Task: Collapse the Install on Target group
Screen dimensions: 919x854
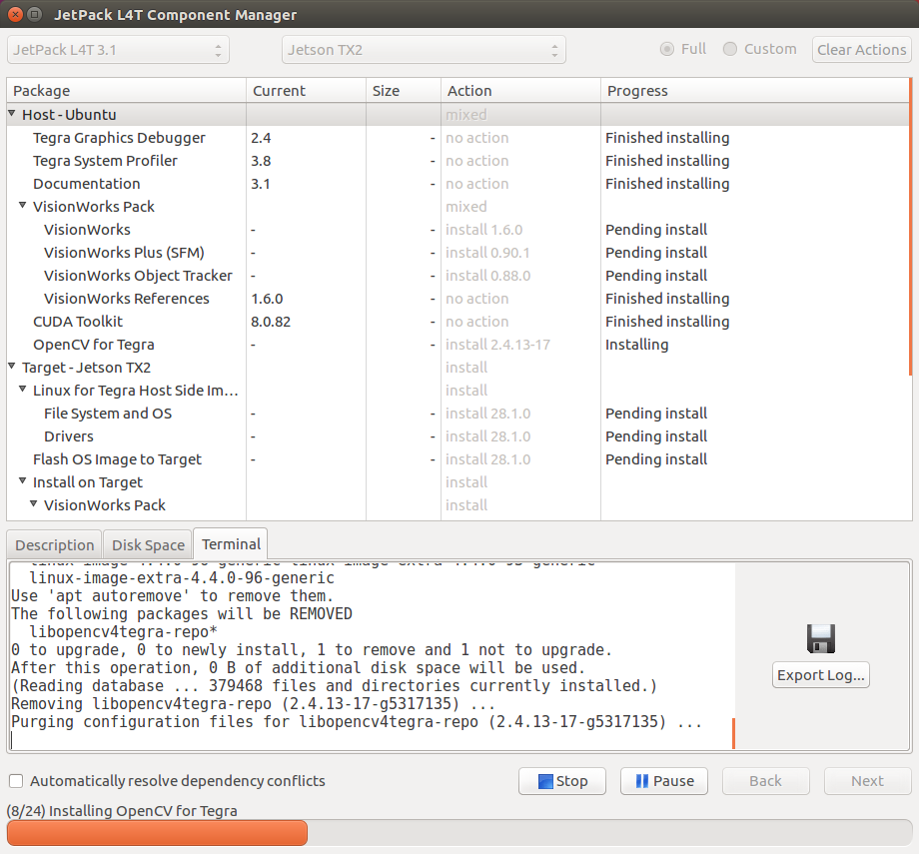Action: [x=22, y=481]
